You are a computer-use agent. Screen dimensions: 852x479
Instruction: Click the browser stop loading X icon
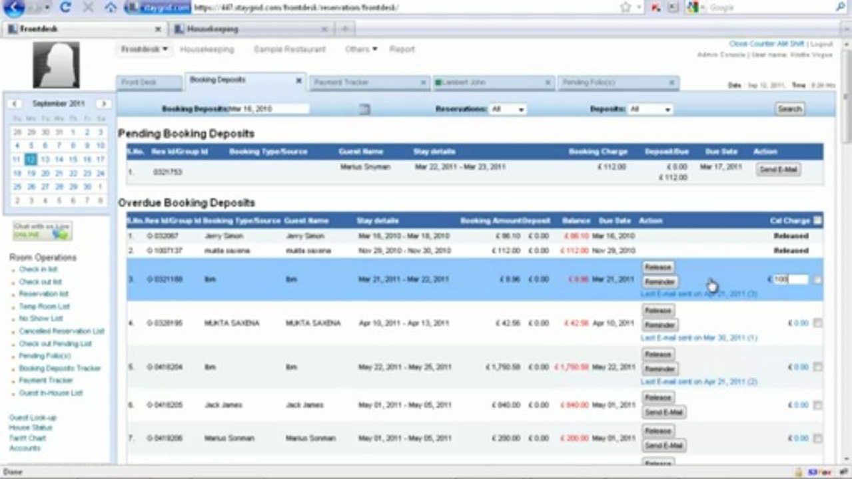click(88, 8)
